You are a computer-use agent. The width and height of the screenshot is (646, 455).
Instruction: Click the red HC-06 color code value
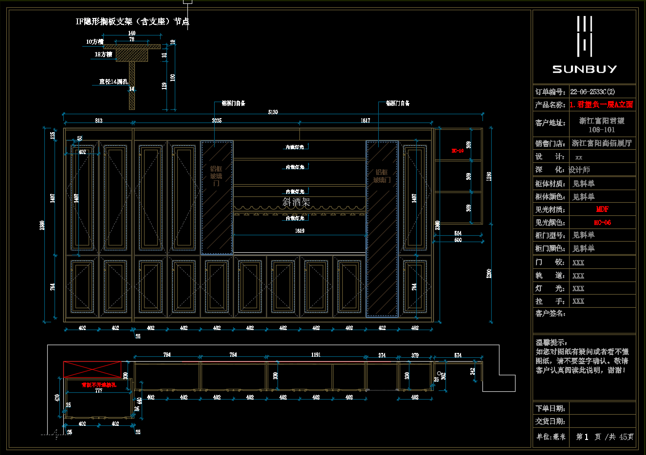[x=602, y=223]
